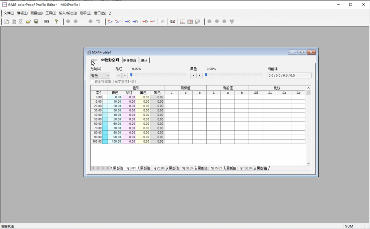
Task: Click 青色 cell with value 50.00
Action: tap(115, 119)
